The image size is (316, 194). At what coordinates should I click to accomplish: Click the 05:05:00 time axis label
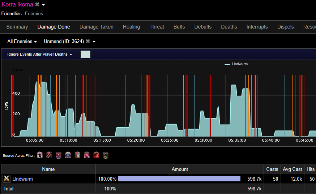(x=35, y=140)
